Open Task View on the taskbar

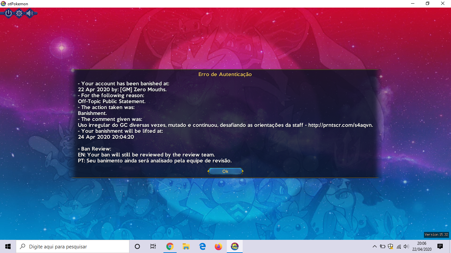(153, 246)
